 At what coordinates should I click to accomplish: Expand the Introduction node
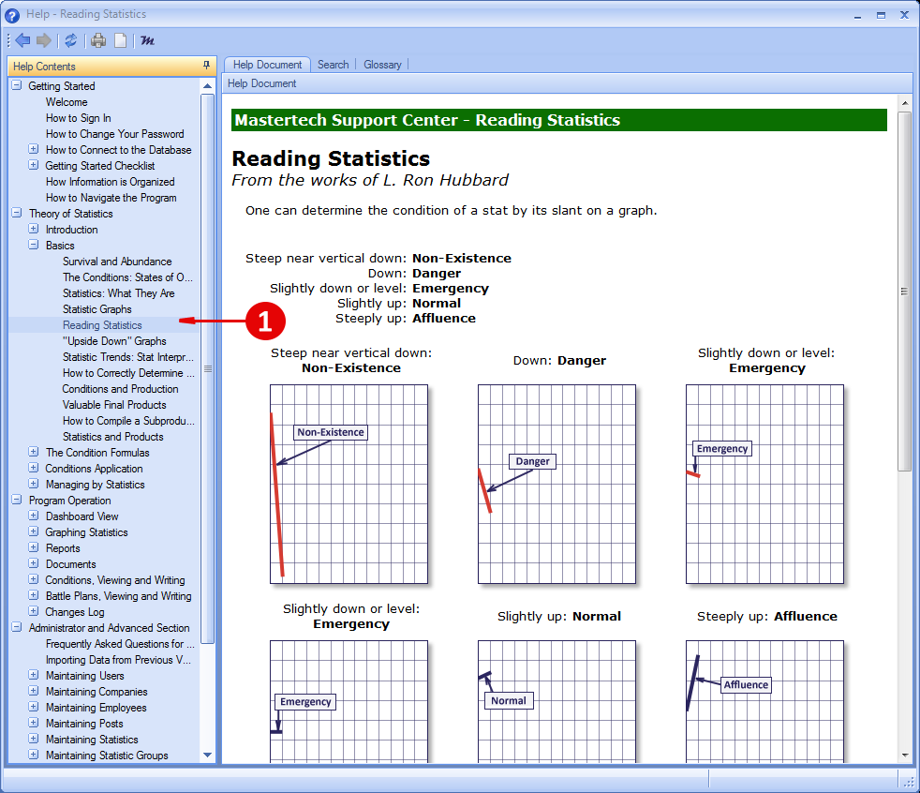click(34, 229)
